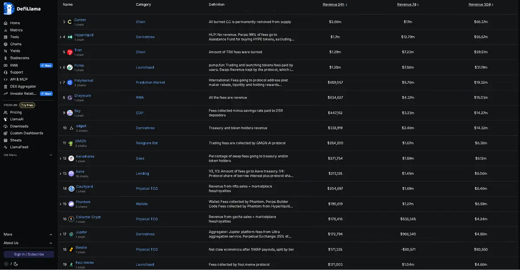The image size is (520, 270).
Task: Open the Prediction Market category link
Action: pyautogui.click(x=150, y=83)
